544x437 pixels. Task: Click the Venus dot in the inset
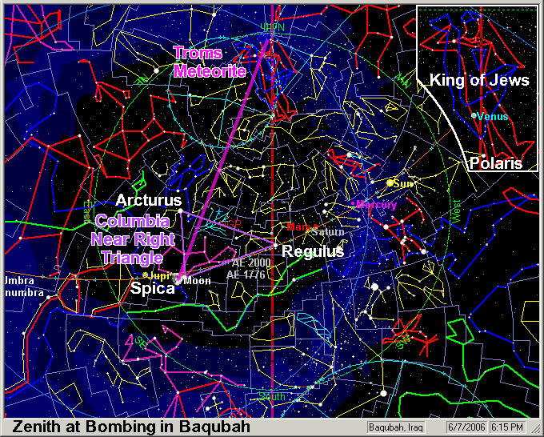[474, 116]
